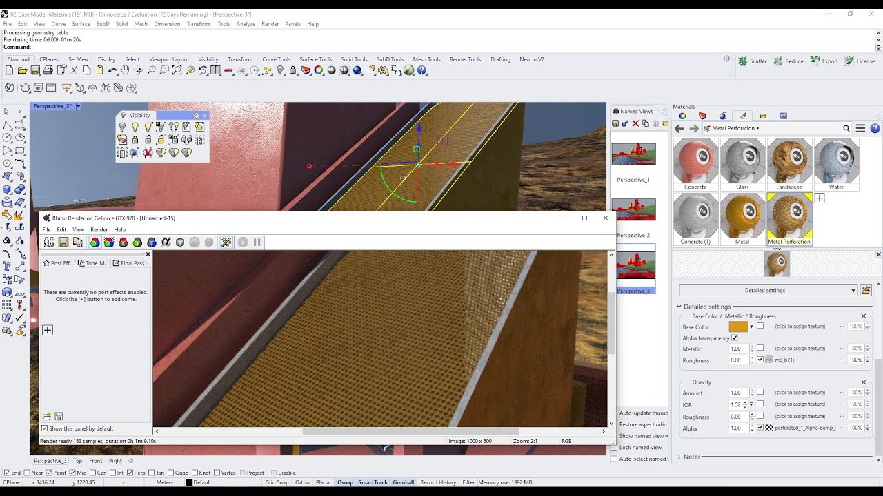Select the Perspective_1 named view thumbnail

click(633, 154)
